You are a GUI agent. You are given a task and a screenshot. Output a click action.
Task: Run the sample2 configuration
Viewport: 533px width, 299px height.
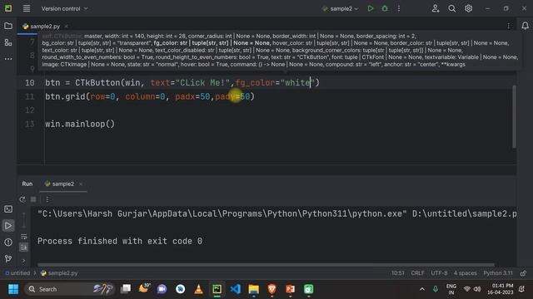[370, 8]
